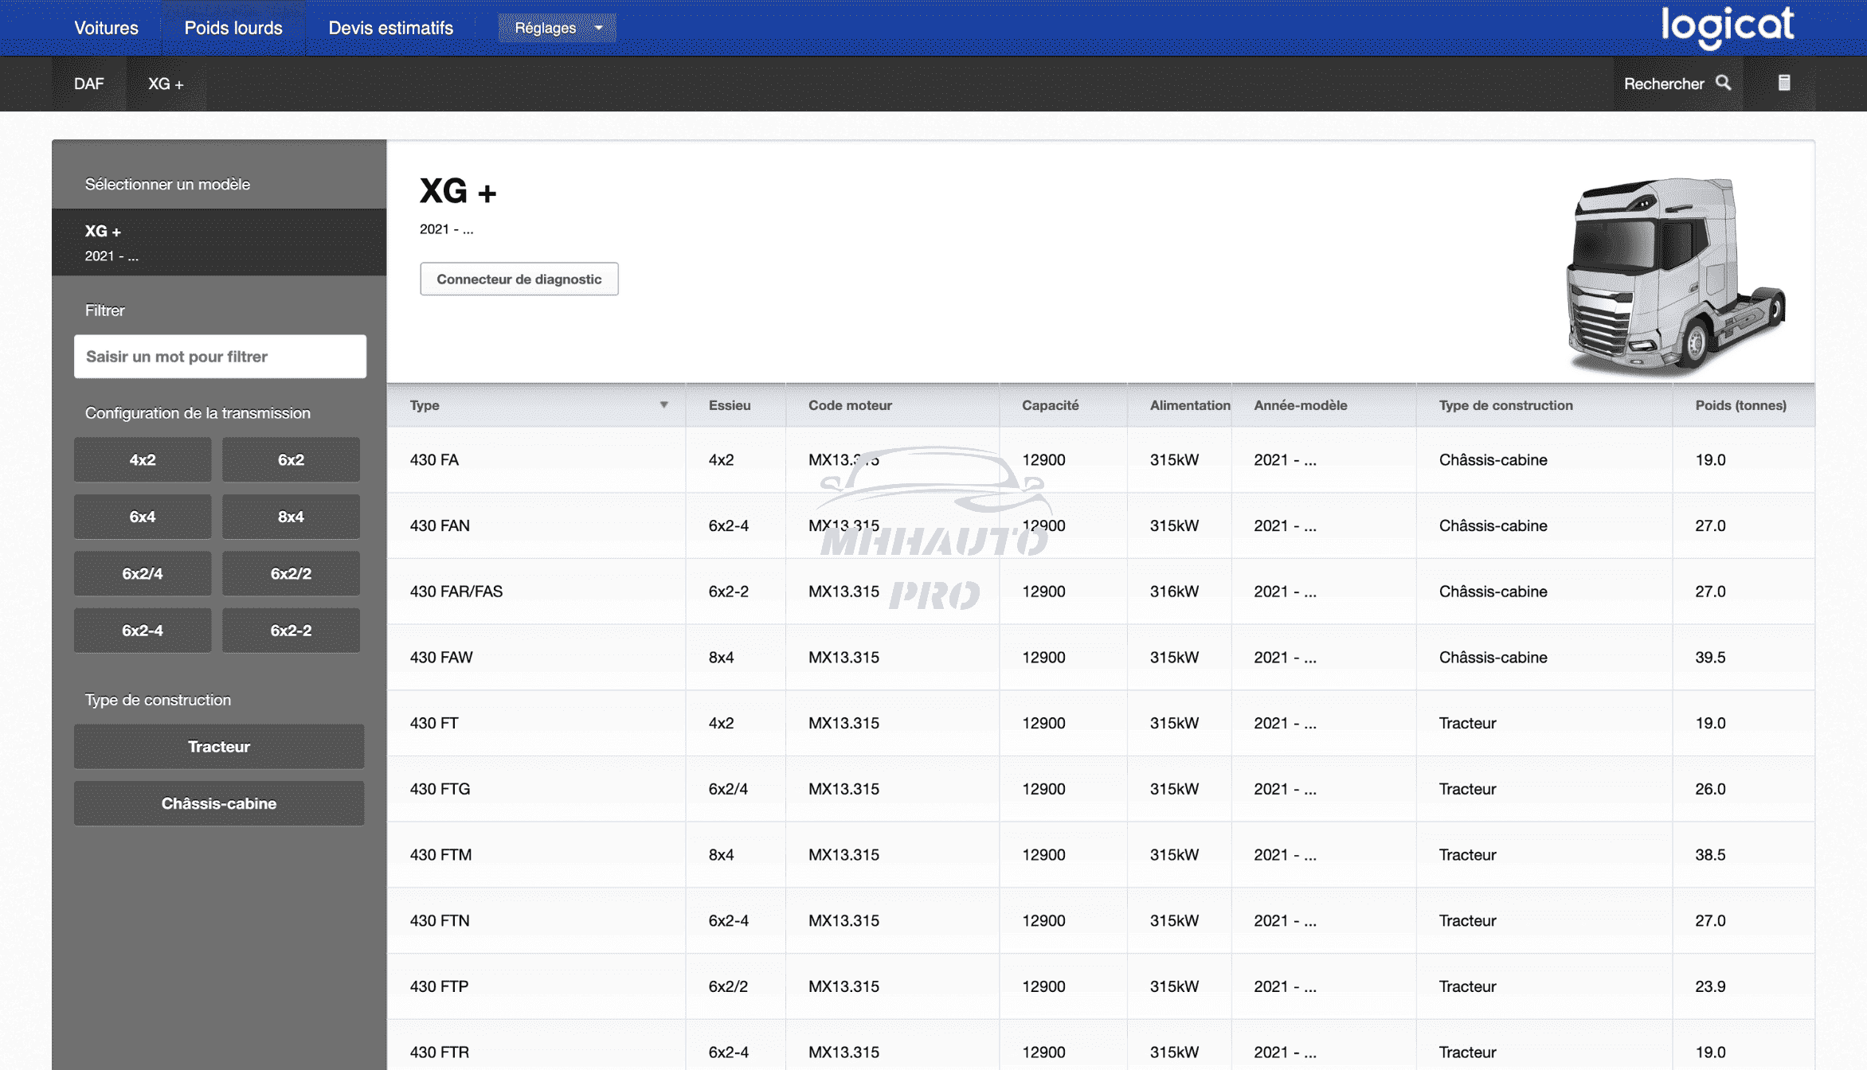
Task: Open the Réglages dropdown
Action: [557, 28]
